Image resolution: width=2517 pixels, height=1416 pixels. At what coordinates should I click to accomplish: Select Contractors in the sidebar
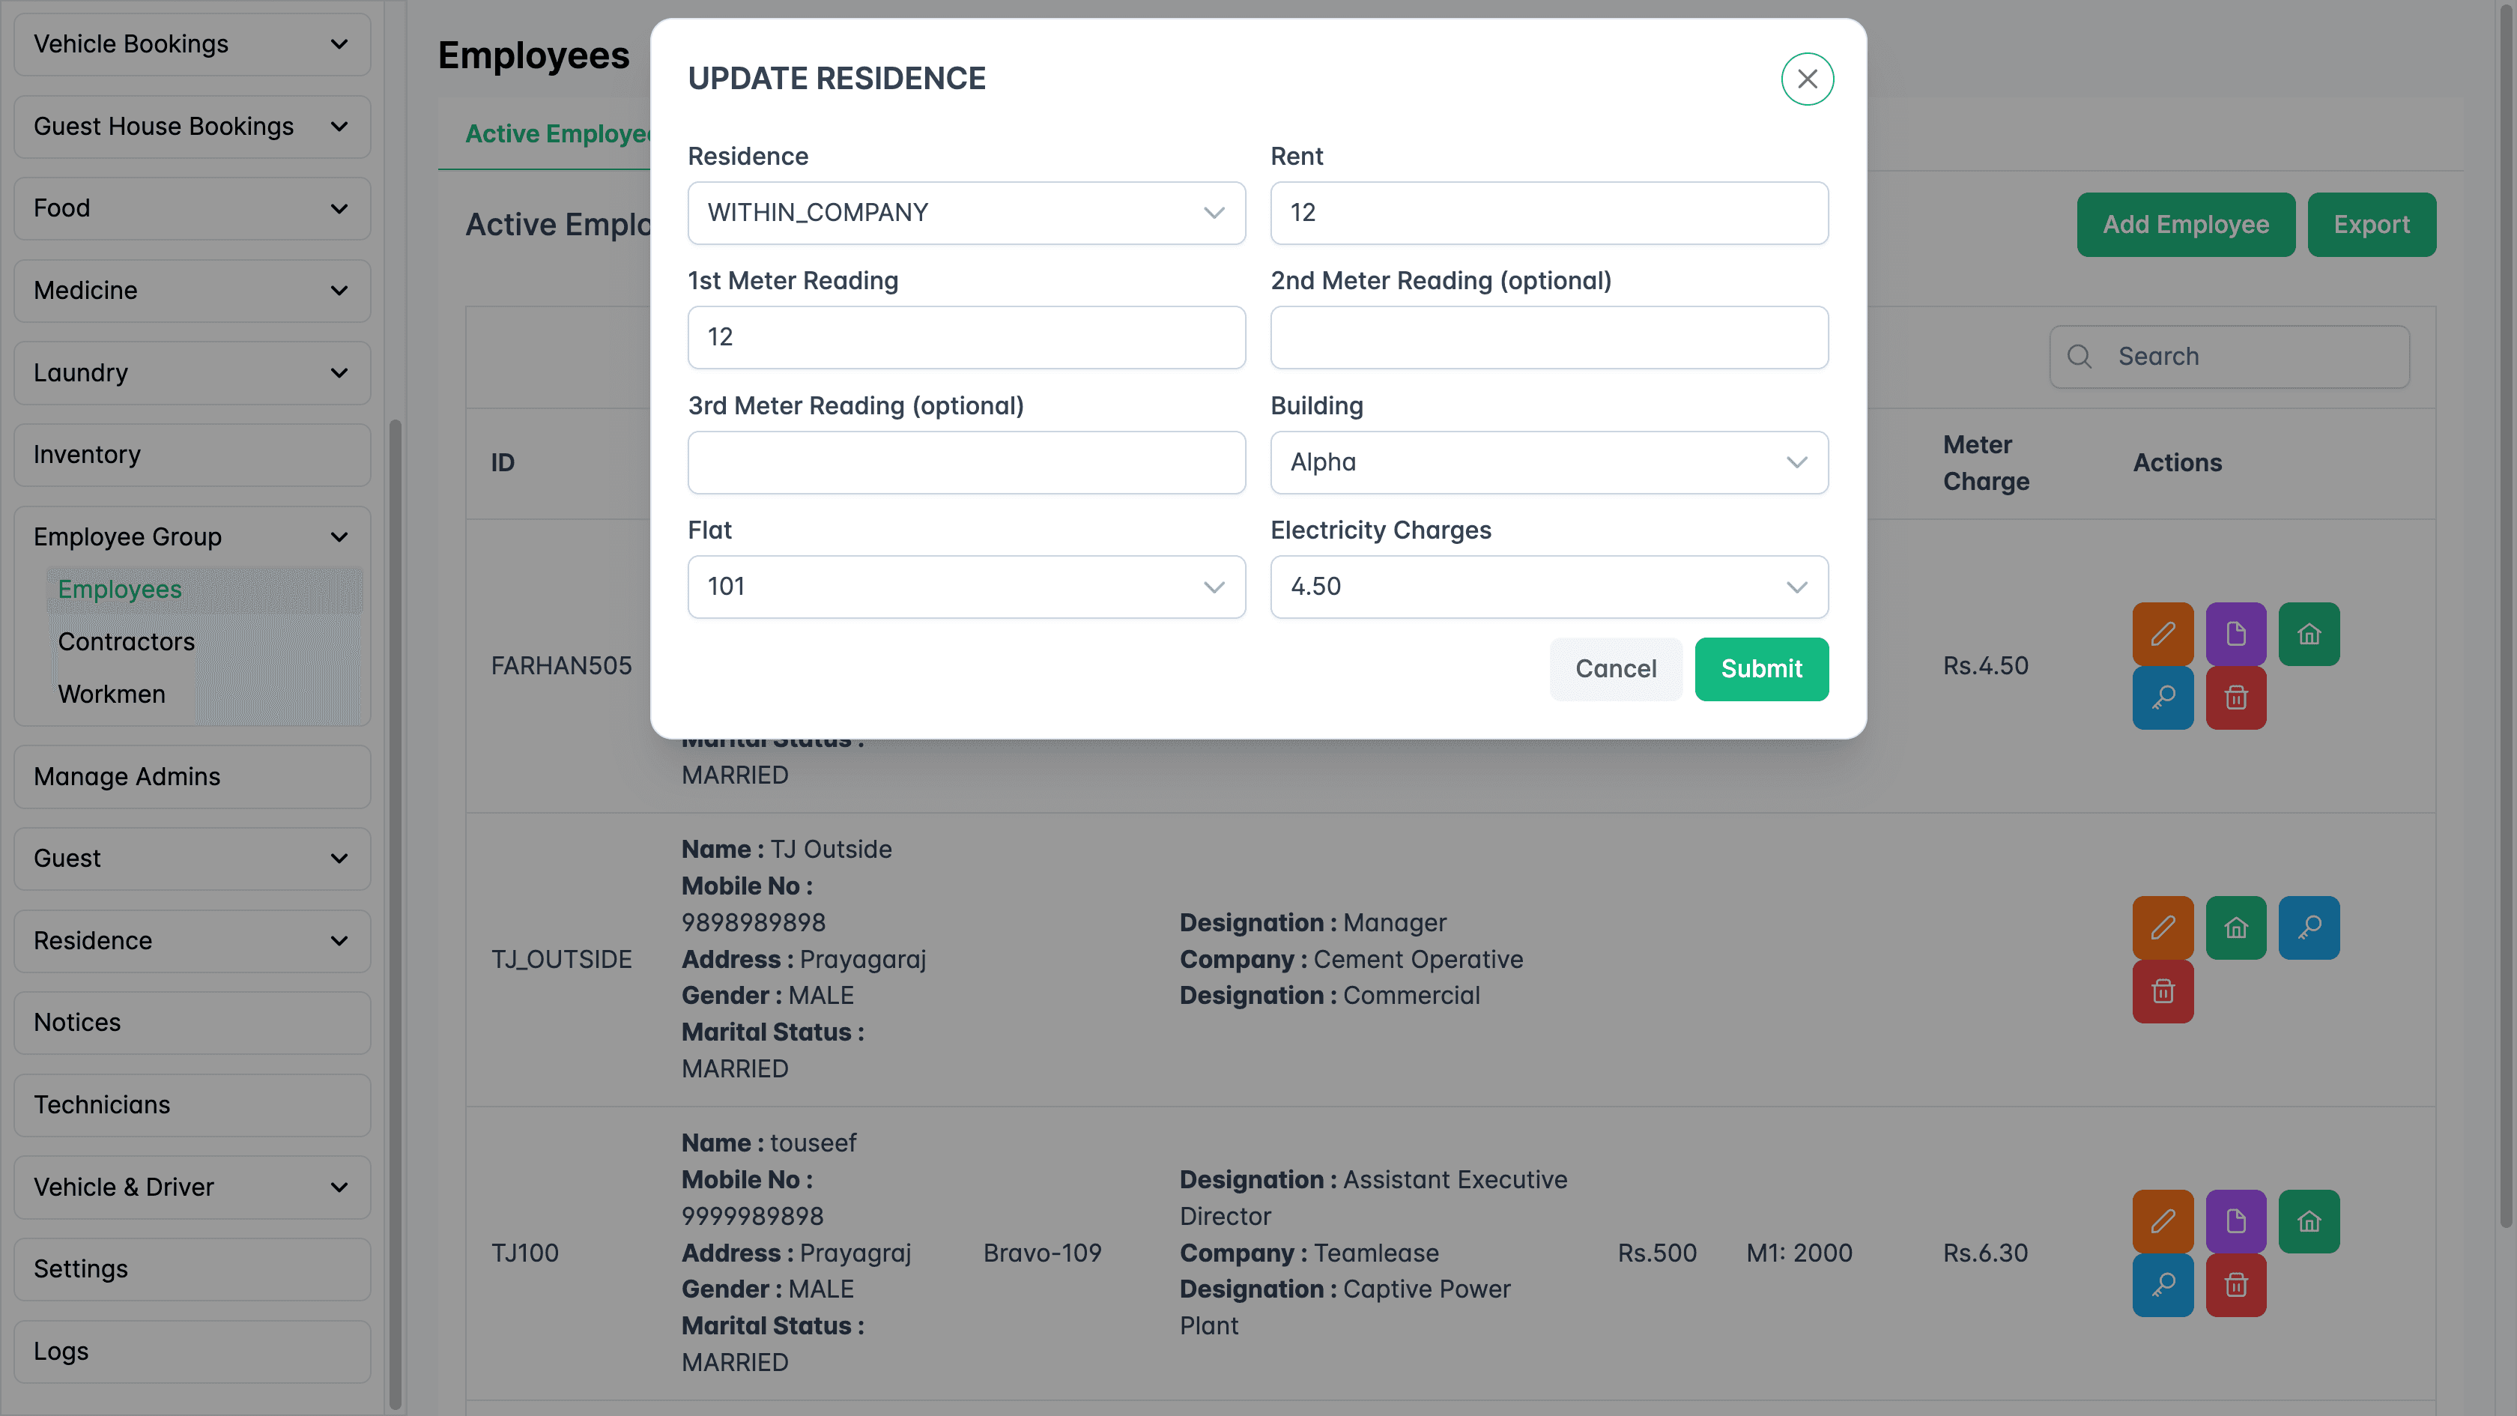click(x=126, y=642)
